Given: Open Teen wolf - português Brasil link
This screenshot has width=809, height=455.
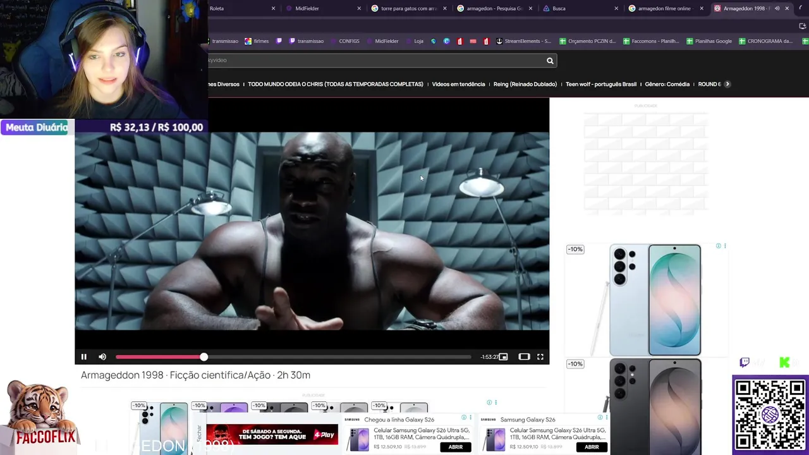Looking at the screenshot, I should click(x=601, y=84).
